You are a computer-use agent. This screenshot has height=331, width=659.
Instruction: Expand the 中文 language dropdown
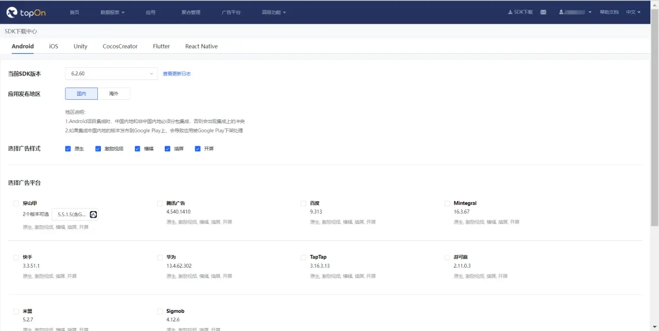click(633, 12)
